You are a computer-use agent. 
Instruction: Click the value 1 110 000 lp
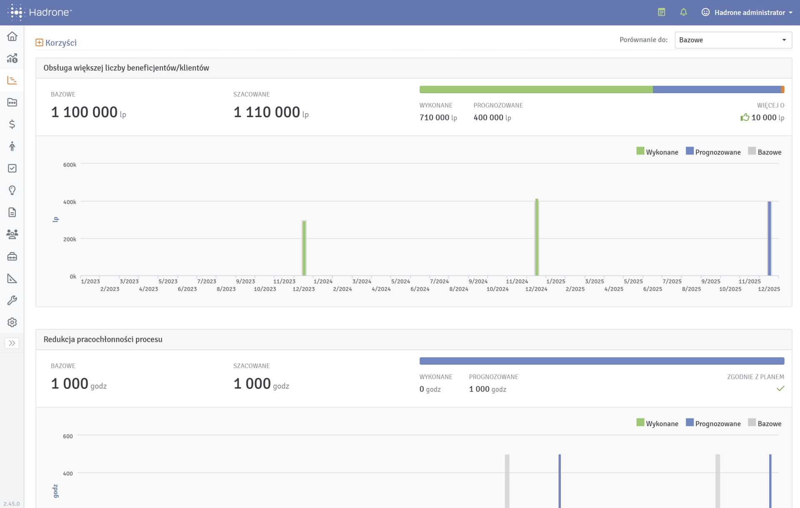pyautogui.click(x=271, y=112)
